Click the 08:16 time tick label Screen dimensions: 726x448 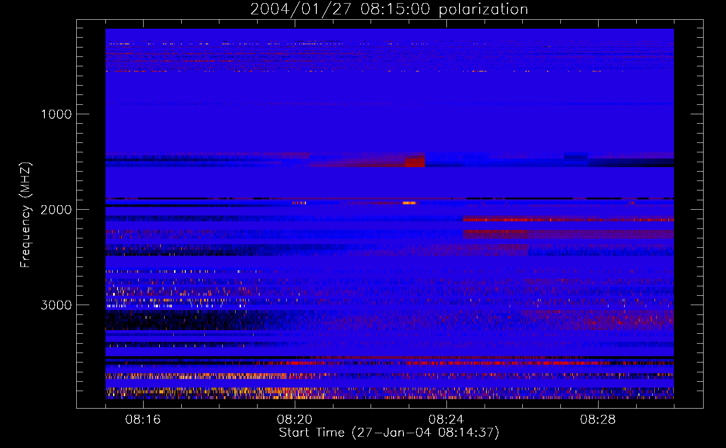pos(143,420)
